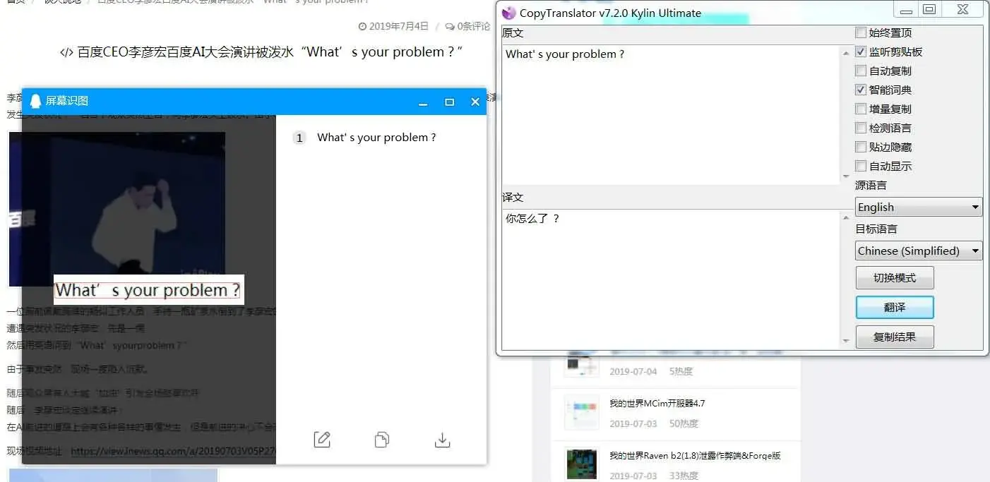Click the 2019-07-03 50热度 text
The image size is (990, 482).
(x=654, y=423)
